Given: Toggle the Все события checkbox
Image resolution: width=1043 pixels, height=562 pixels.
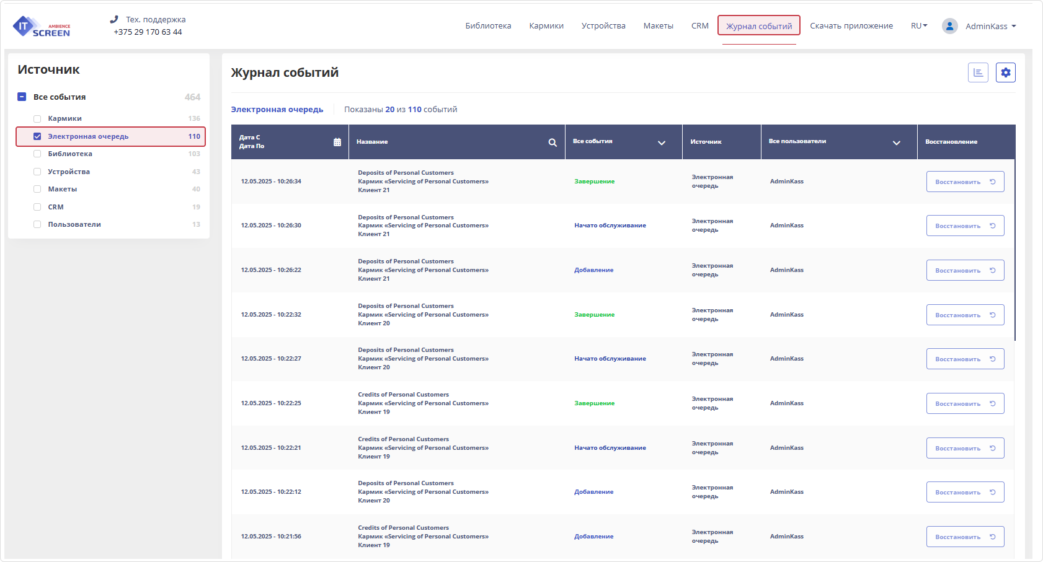Looking at the screenshot, I should tap(22, 97).
